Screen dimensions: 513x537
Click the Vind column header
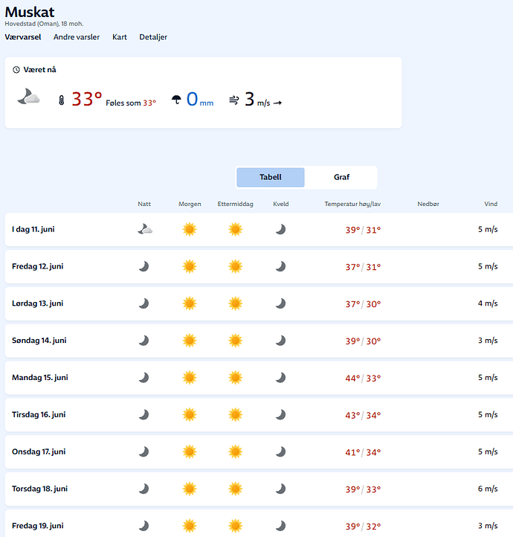click(491, 204)
